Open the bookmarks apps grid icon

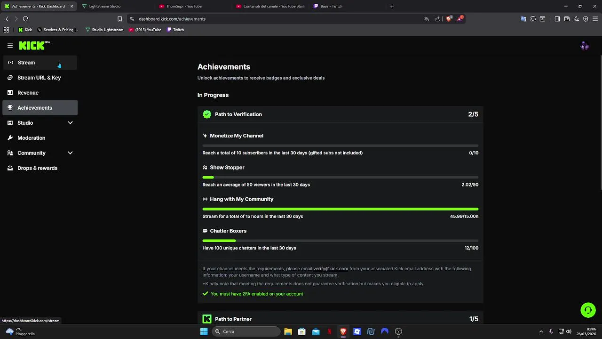point(6,30)
